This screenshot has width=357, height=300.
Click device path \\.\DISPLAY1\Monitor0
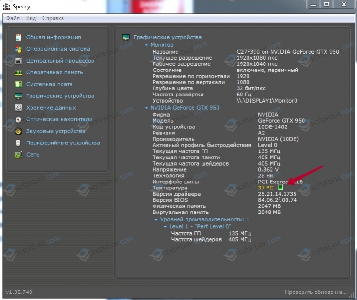tap(267, 101)
